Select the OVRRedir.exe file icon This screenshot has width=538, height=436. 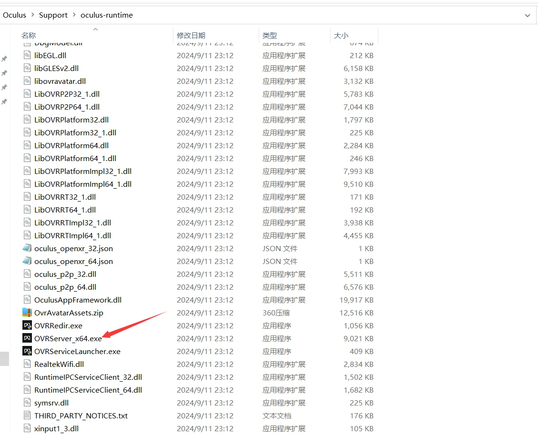pyautogui.click(x=27, y=325)
